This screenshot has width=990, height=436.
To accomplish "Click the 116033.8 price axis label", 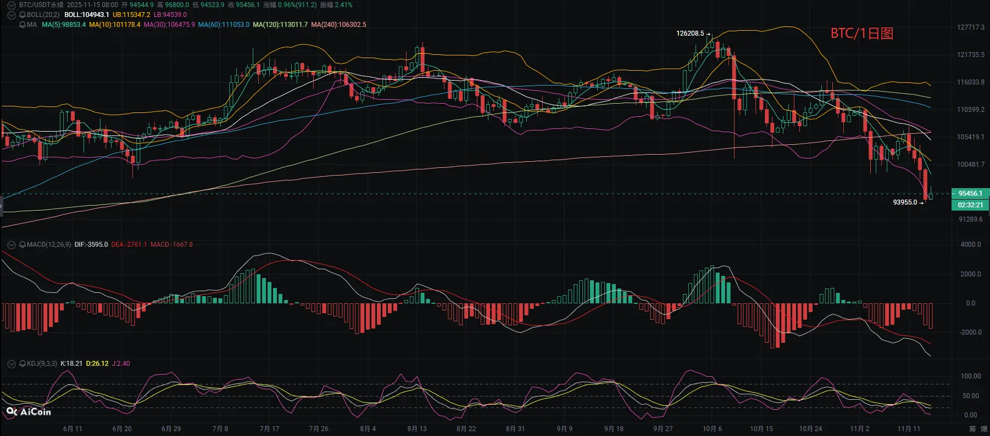I will (971, 82).
